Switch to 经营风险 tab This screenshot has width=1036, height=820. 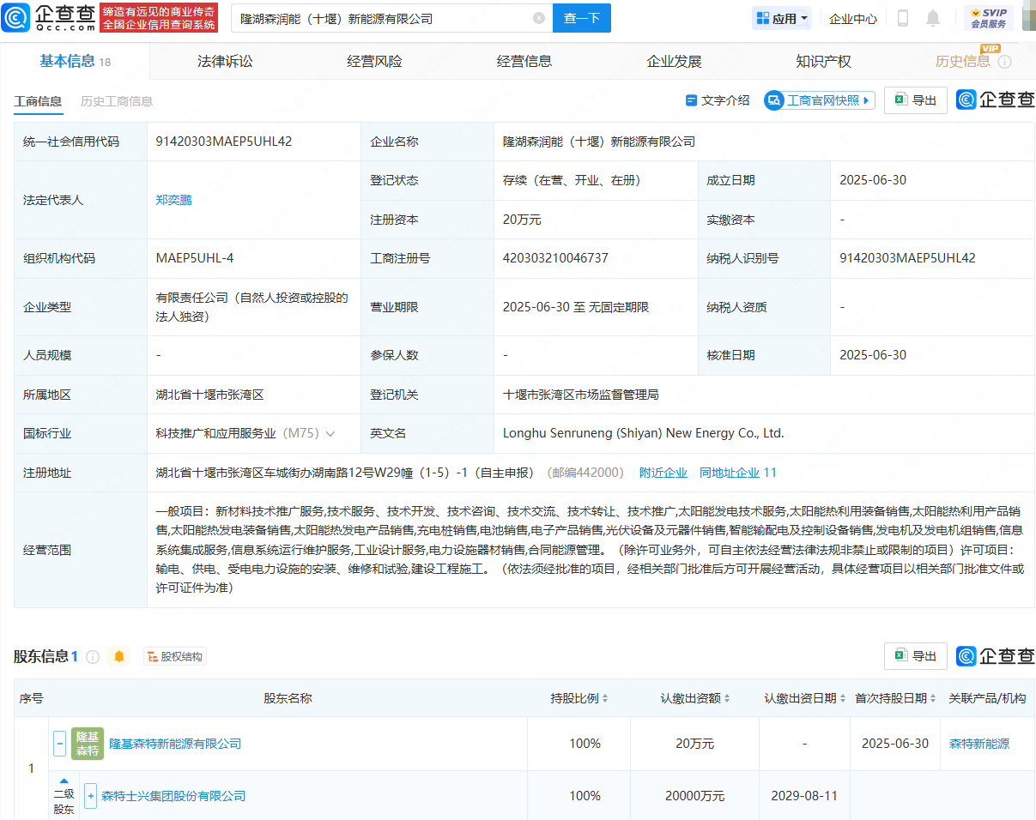pos(374,61)
